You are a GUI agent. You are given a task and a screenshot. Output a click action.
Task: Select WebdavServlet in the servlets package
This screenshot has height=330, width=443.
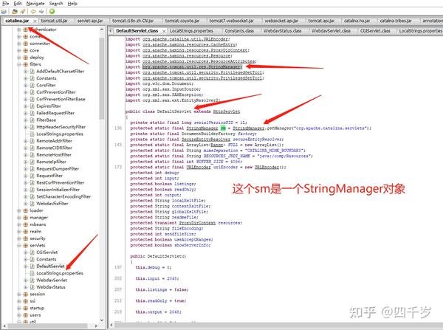click(52, 281)
